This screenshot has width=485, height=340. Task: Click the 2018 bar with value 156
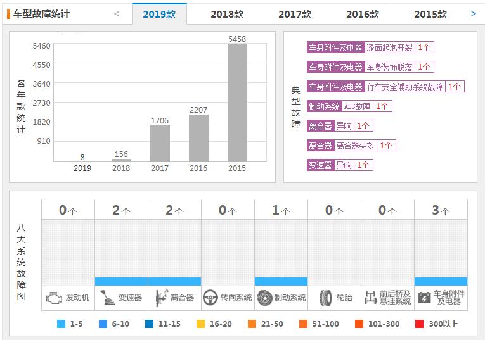coord(121,160)
